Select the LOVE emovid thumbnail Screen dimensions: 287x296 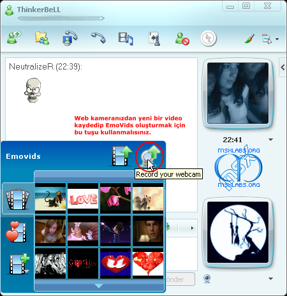(83, 198)
